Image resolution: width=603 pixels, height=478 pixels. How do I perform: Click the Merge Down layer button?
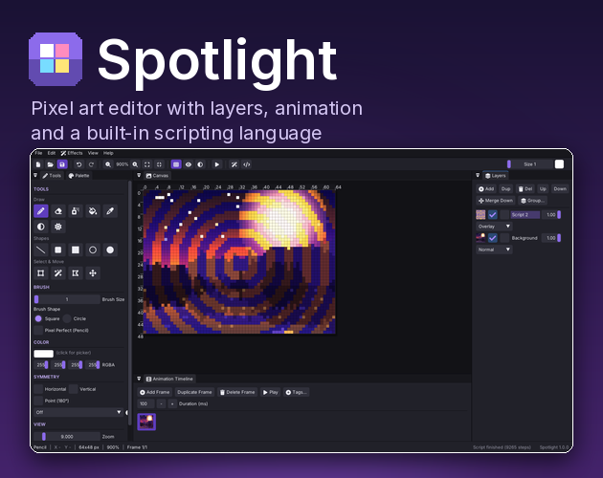(x=496, y=201)
